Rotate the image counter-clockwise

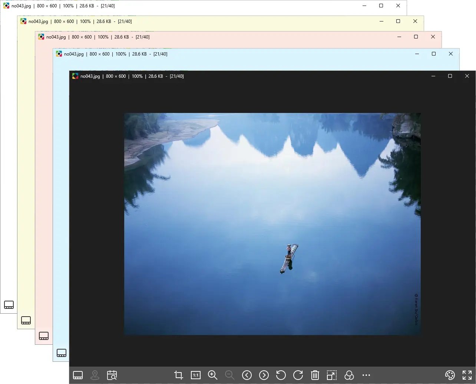tap(281, 375)
